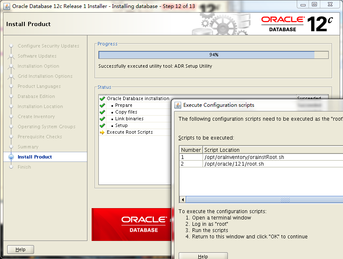Image resolution: width=343 pixels, height=259 pixels.
Task: Click the checkmark icon for "Setup"
Action: tap(102, 126)
